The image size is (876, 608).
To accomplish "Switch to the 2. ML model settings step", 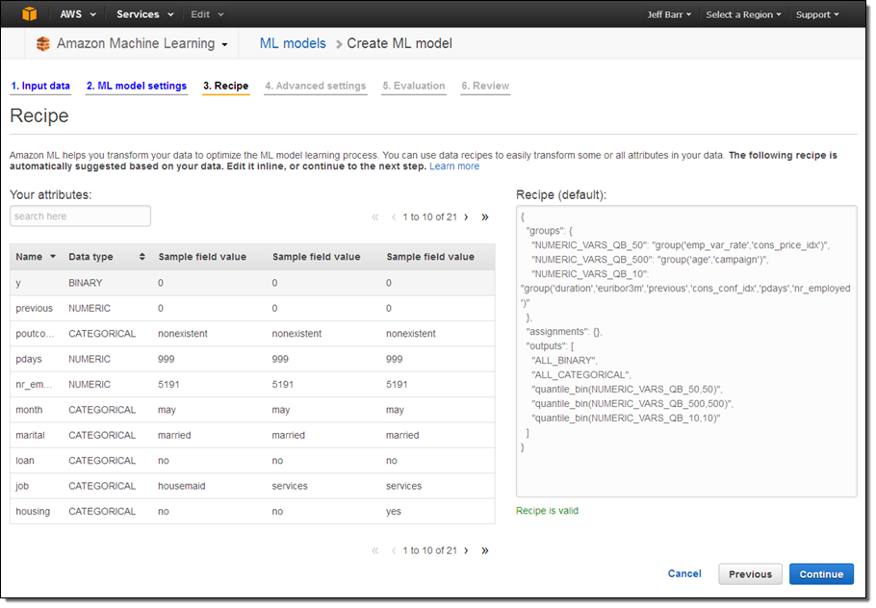I will point(137,86).
